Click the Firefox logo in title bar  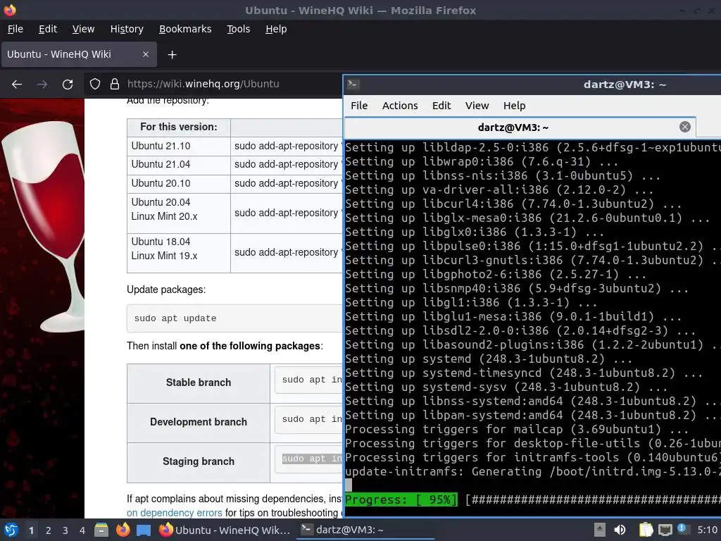(x=10, y=10)
